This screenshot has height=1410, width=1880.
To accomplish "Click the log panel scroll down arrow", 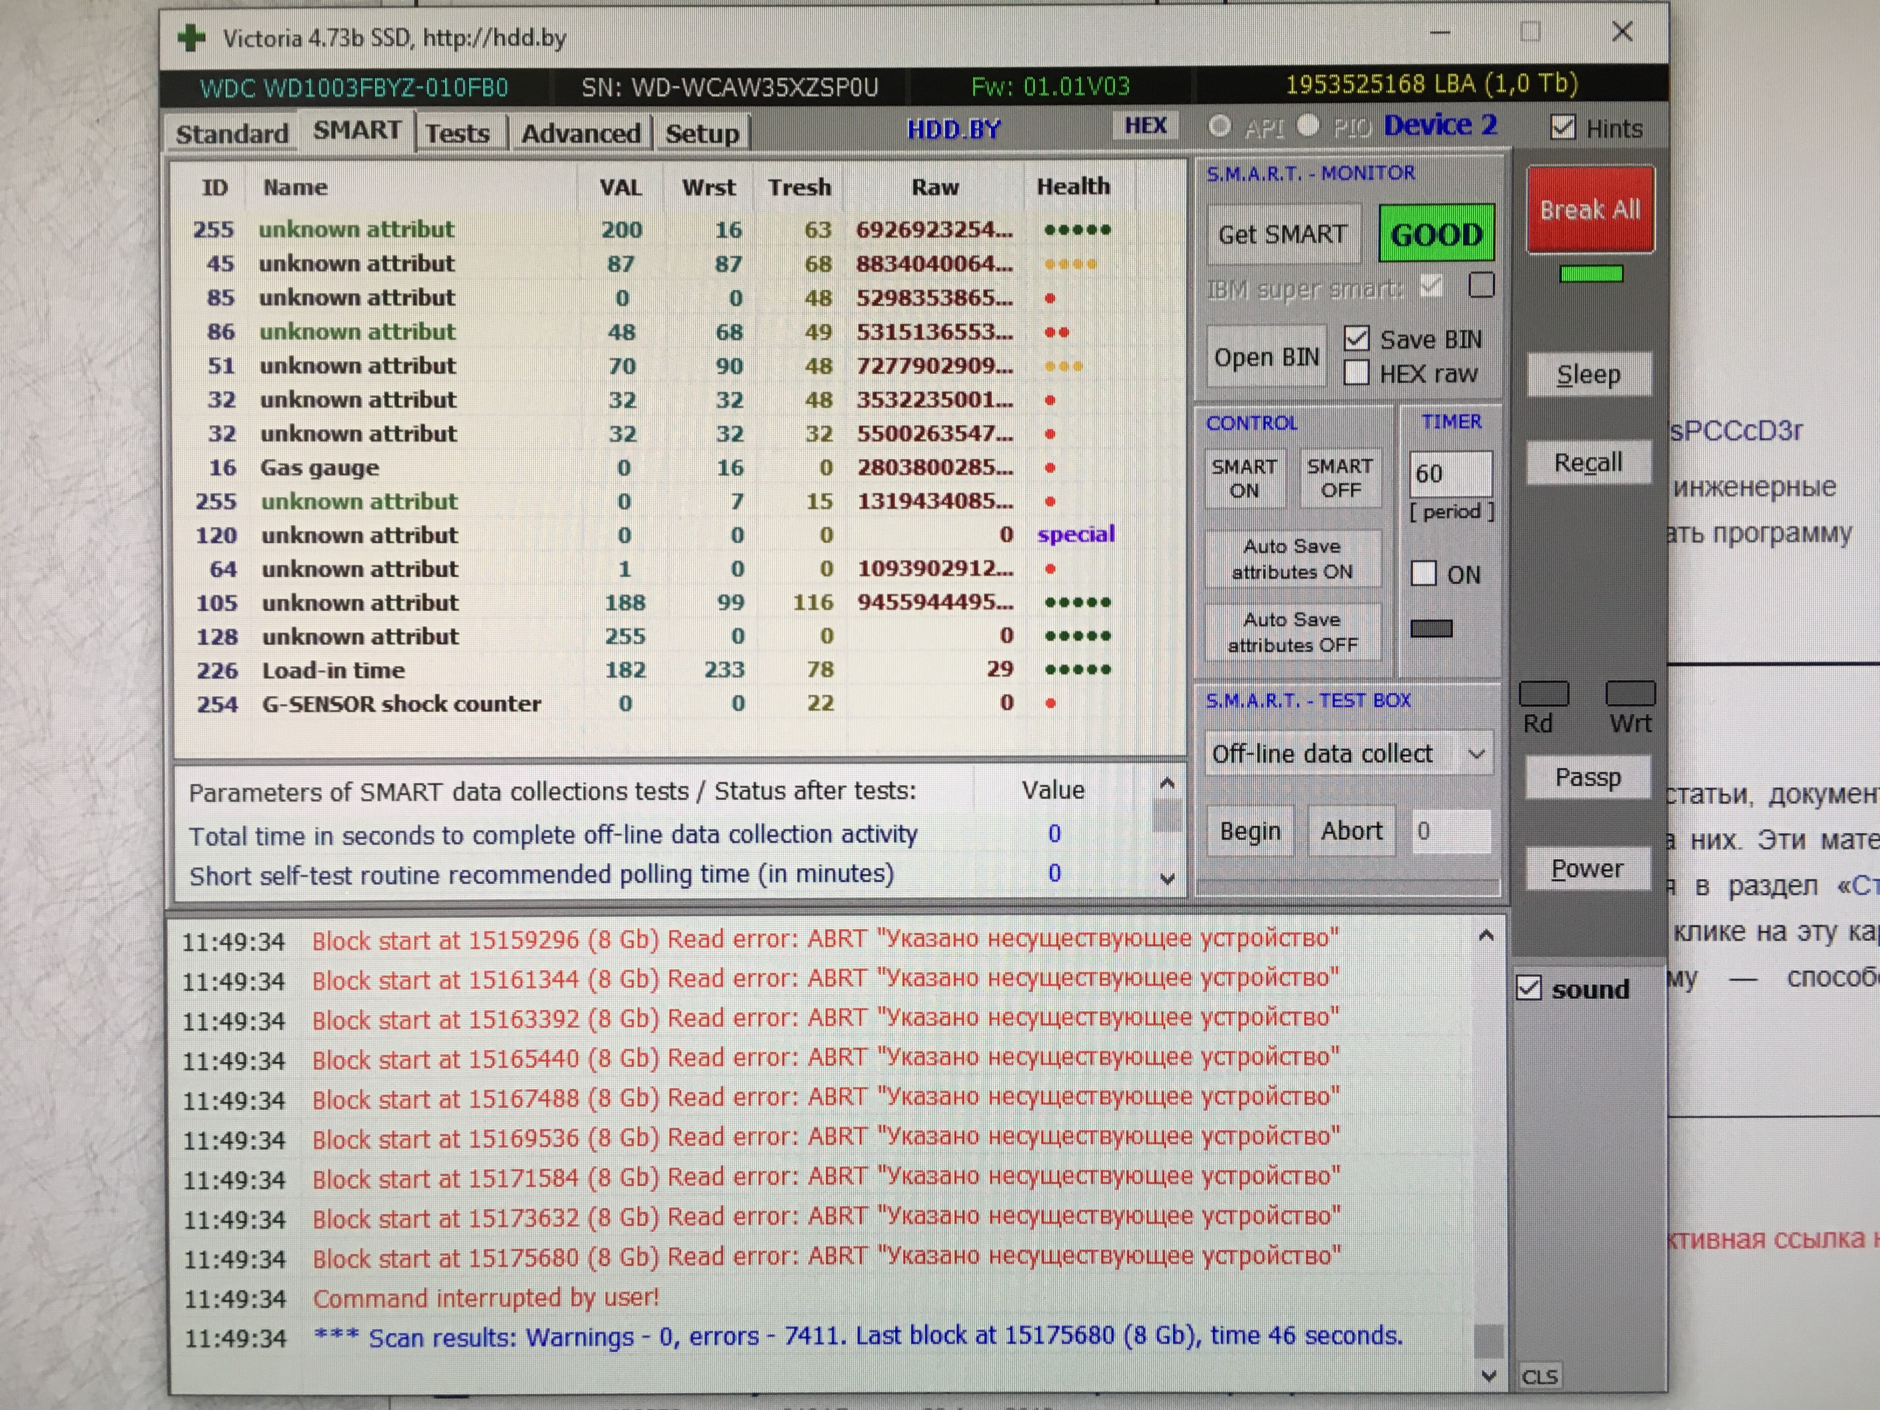I will [x=1488, y=1375].
